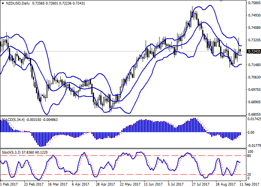Screen dimensions: 261x187
Task: Select the price axis value 0.70630
Action: tap(255, 77)
